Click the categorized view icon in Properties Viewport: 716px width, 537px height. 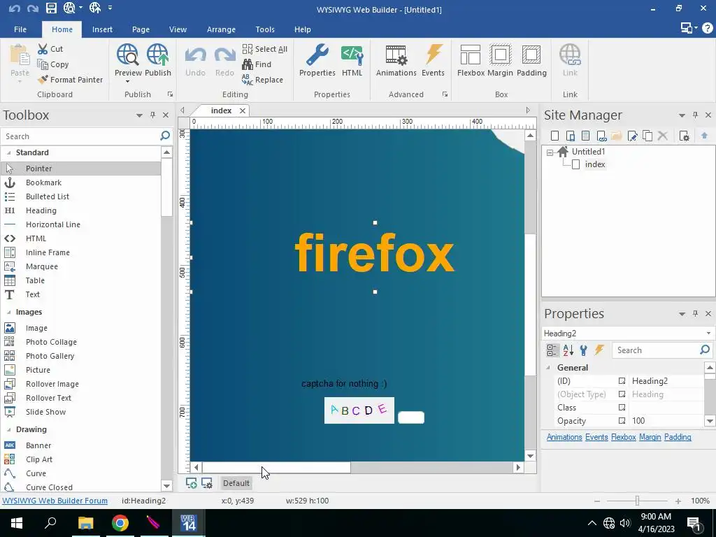tap(552, 350)
